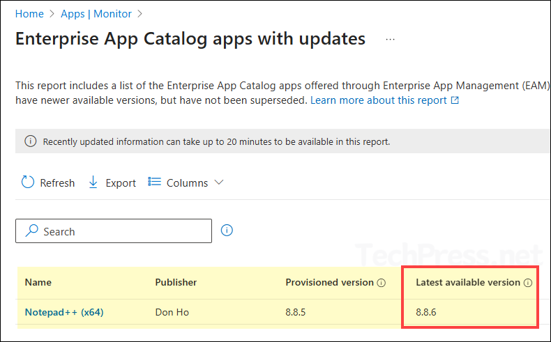Viewport: 551px width, 342px height.
Task: Open the ellipsis menu beside the page title
Action: click(x=390, y=40)
